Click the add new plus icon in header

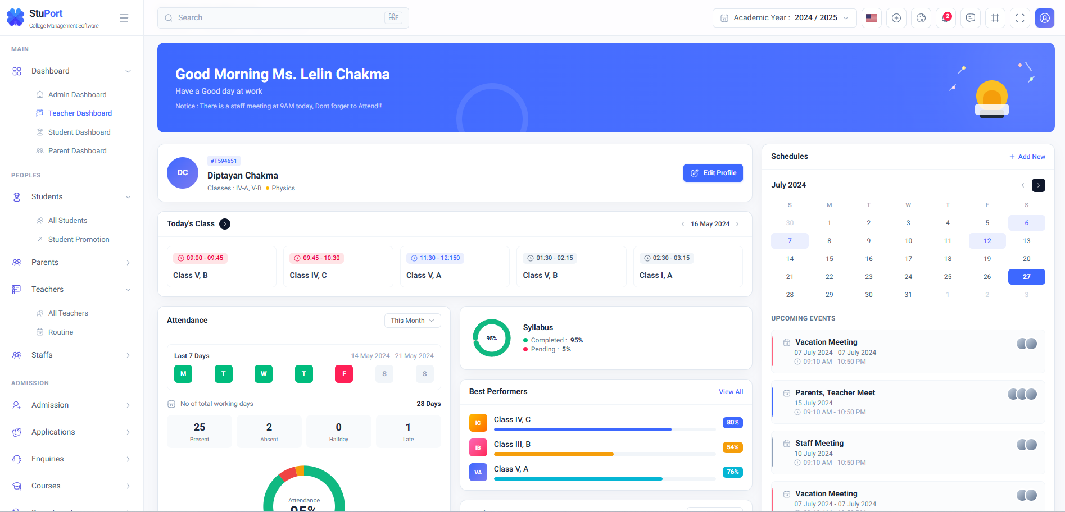coord(896,18)
